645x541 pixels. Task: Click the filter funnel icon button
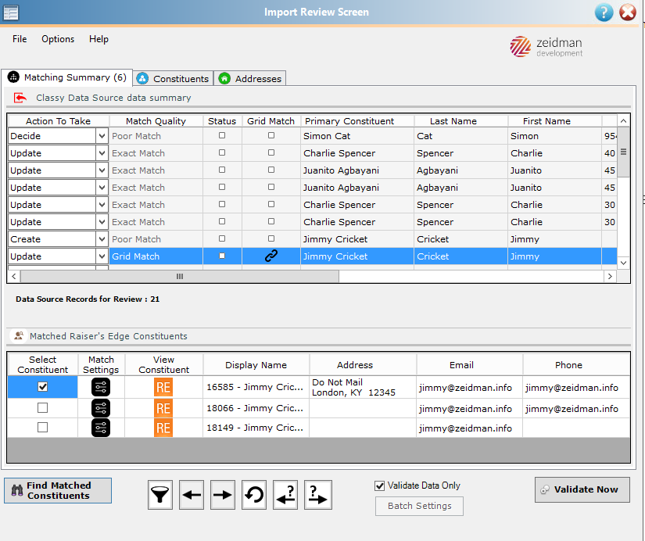(160, 495)
